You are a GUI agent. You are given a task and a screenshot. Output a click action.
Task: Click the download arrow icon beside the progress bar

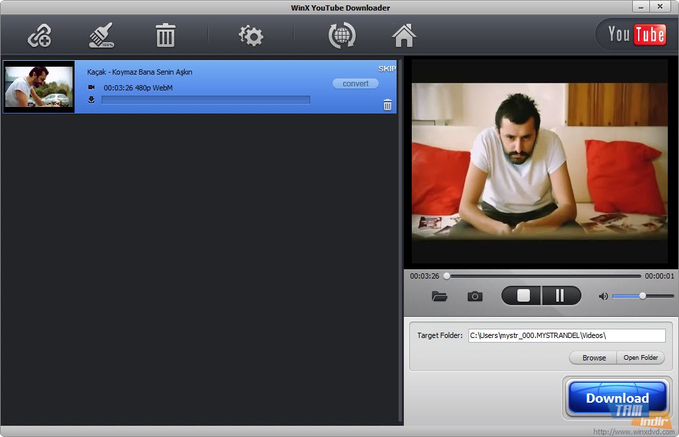point(91,100)
